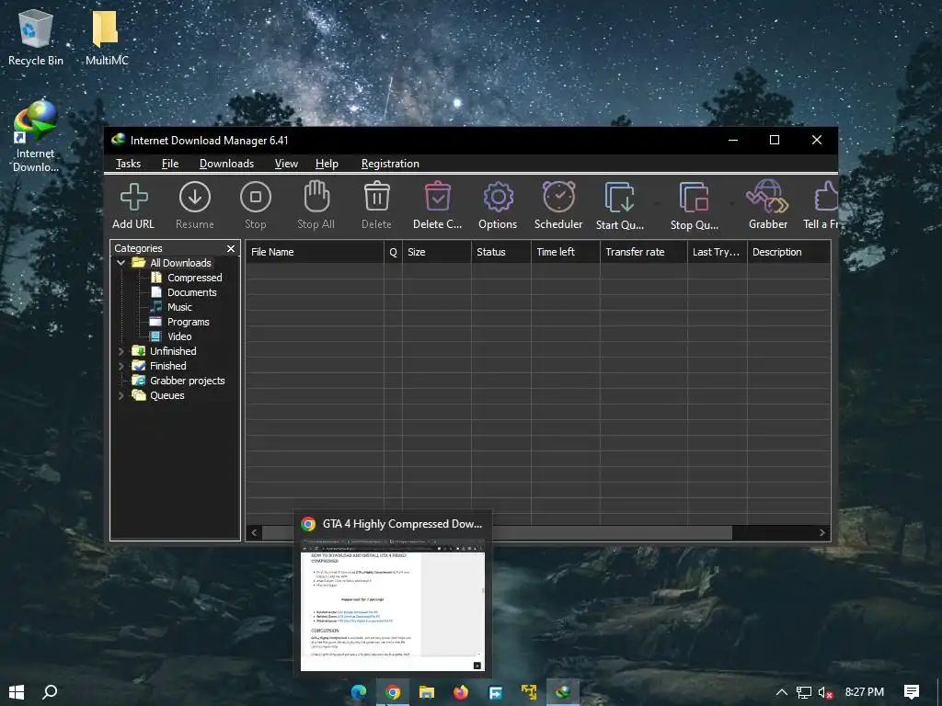This screenshot has height=706, width=942.
Task: Click the Q column header
Action: pyautogui.click(x=393, y=252)
